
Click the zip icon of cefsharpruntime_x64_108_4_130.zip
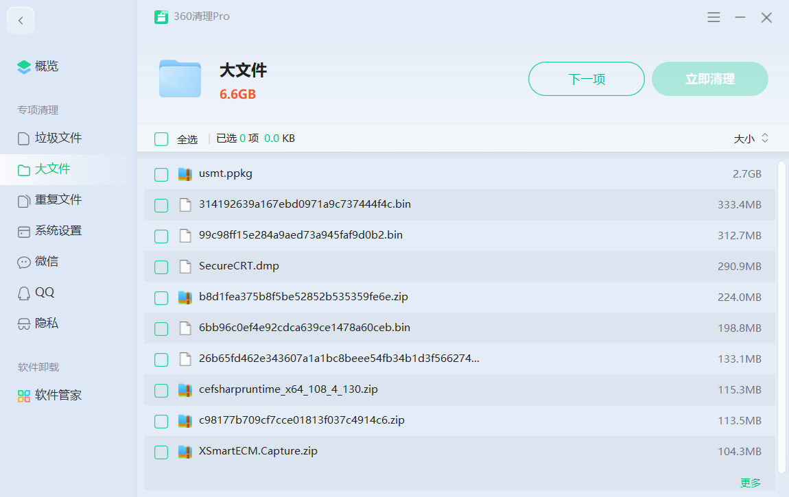pos(185,390)
